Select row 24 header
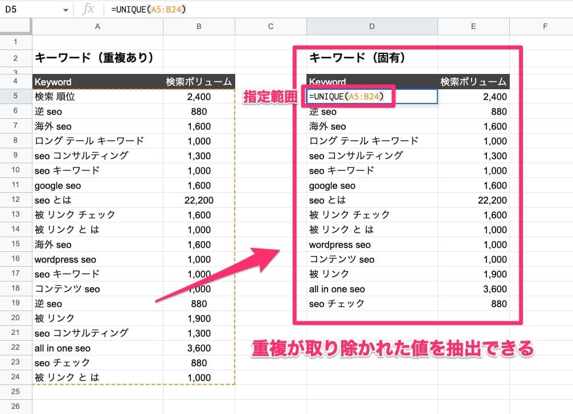 pos(15,377)
